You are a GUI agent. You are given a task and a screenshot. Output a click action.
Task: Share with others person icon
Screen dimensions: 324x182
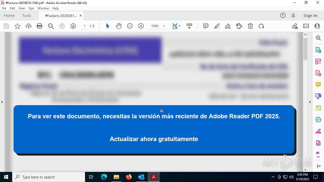[317, 26]
